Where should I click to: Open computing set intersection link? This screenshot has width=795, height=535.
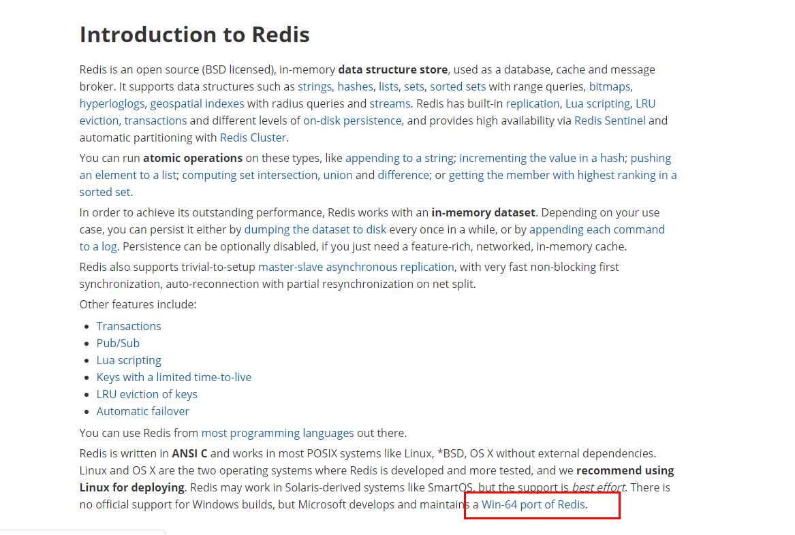click(x=249, y=175)
